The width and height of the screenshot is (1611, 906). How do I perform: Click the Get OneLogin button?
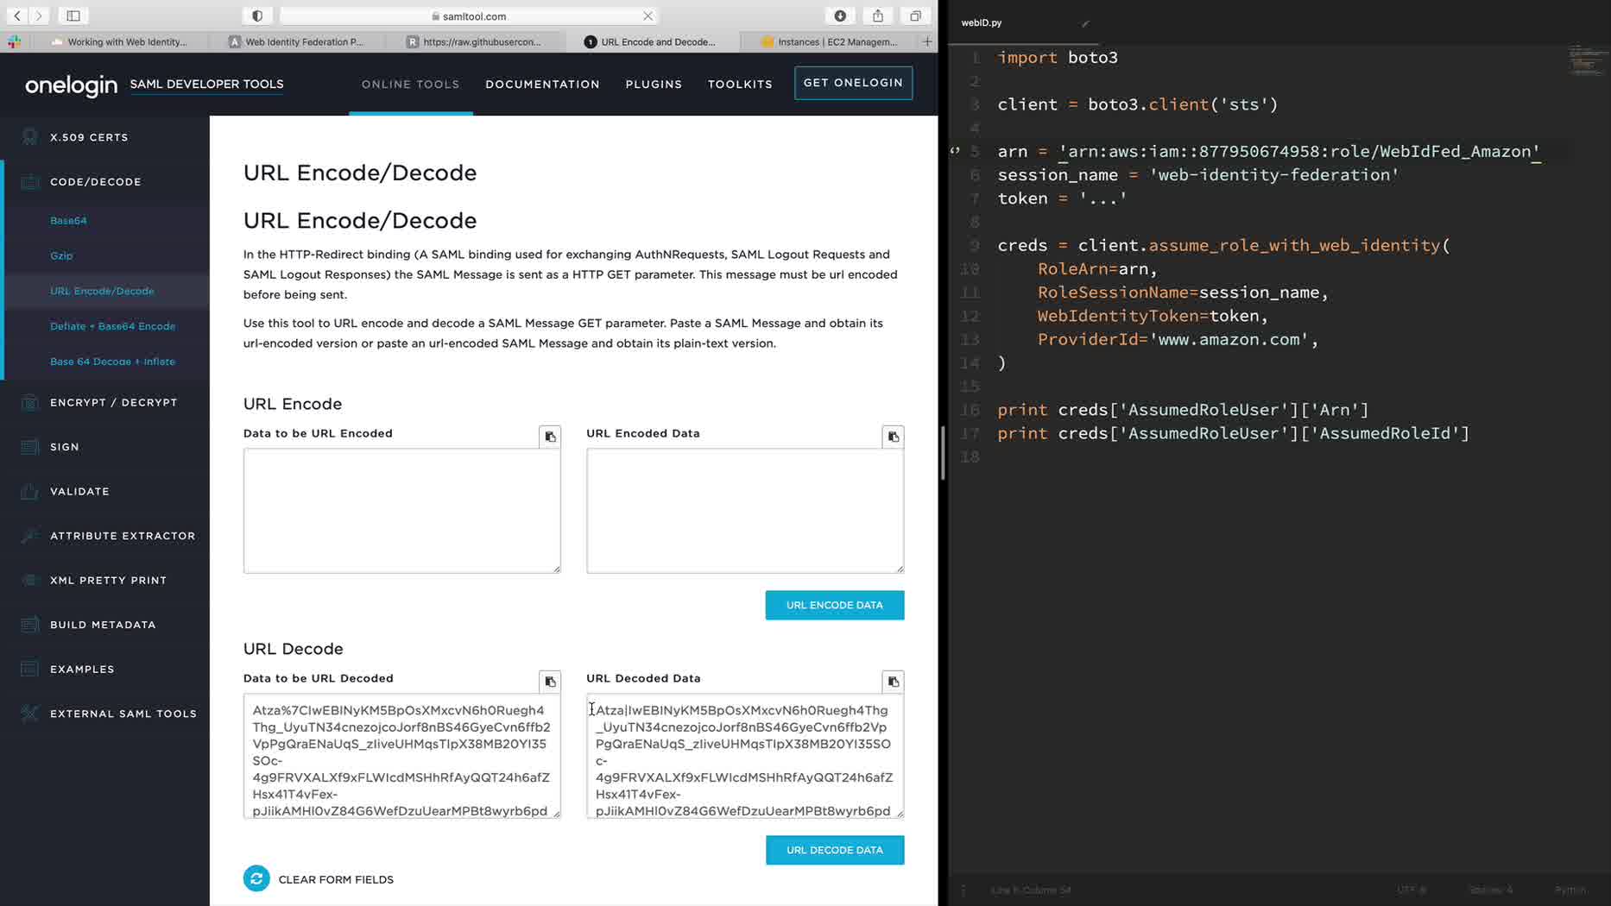pos(853,83)
